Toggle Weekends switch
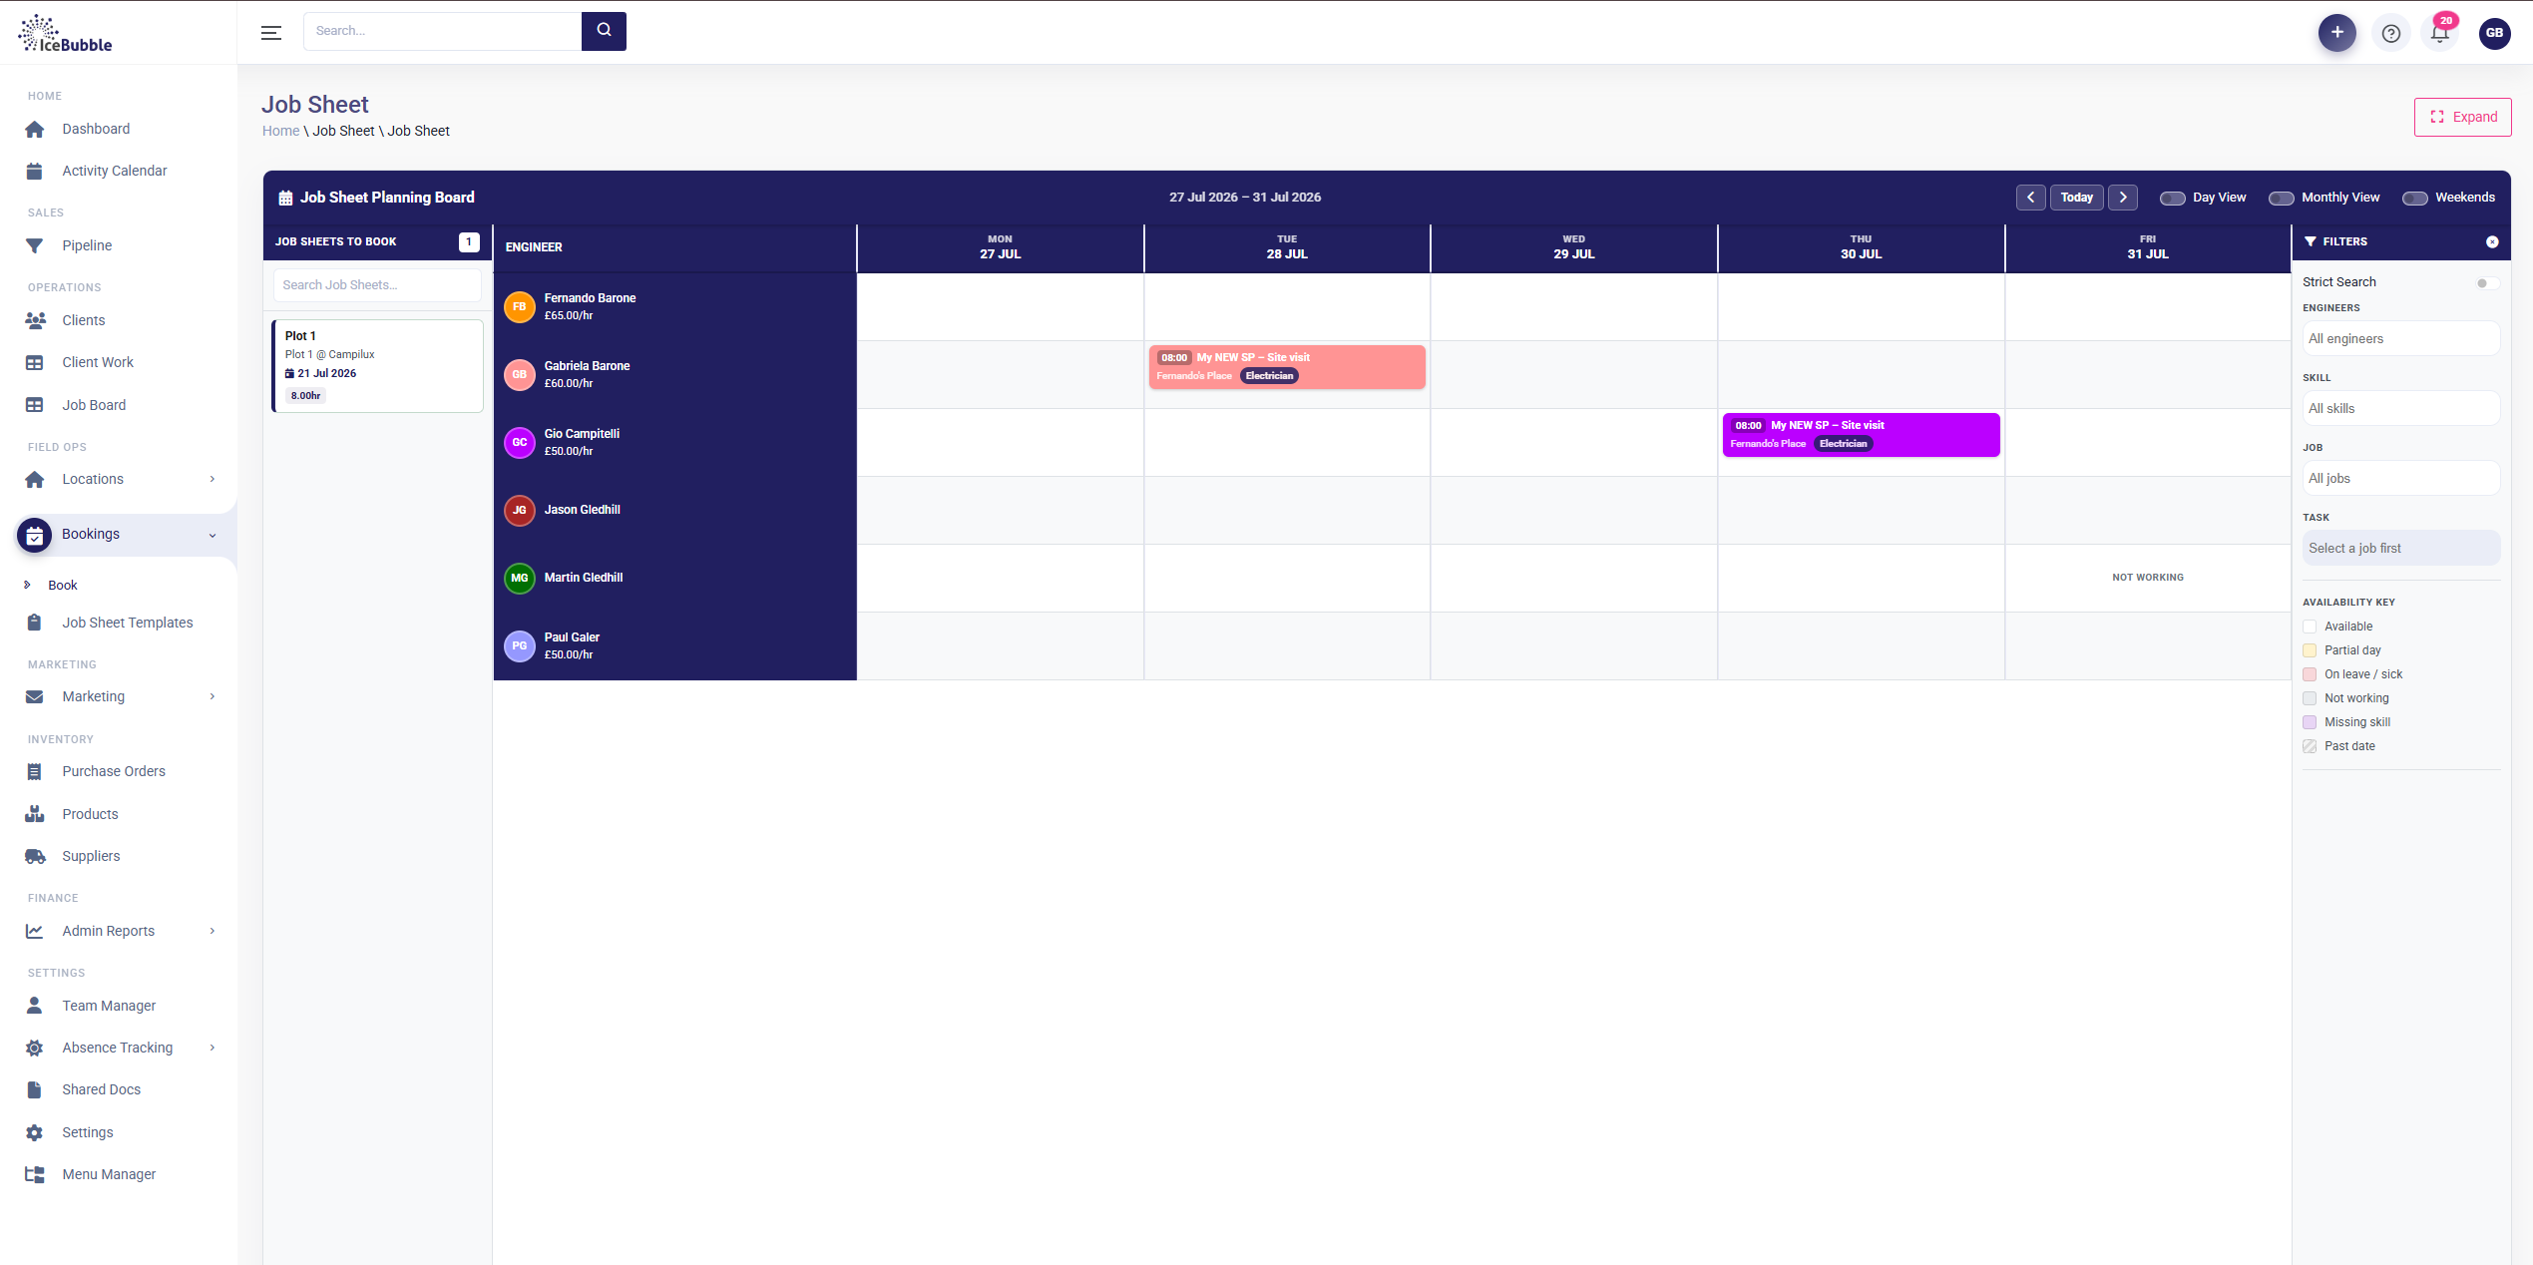This screenshot has height=1265, width=2533. click(2414, 198)
